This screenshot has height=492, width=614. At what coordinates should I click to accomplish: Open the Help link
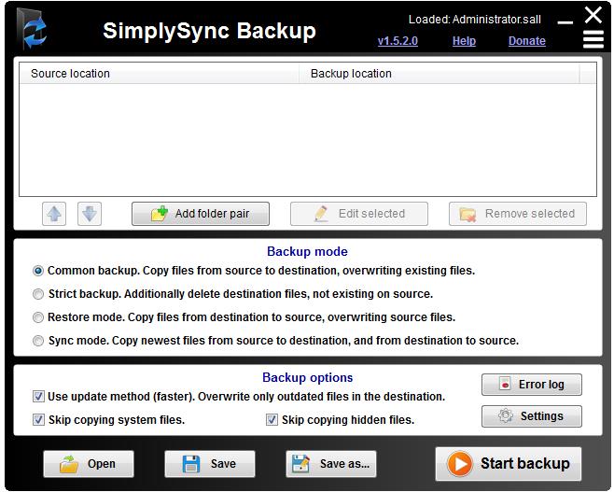[x=464, y=41]
